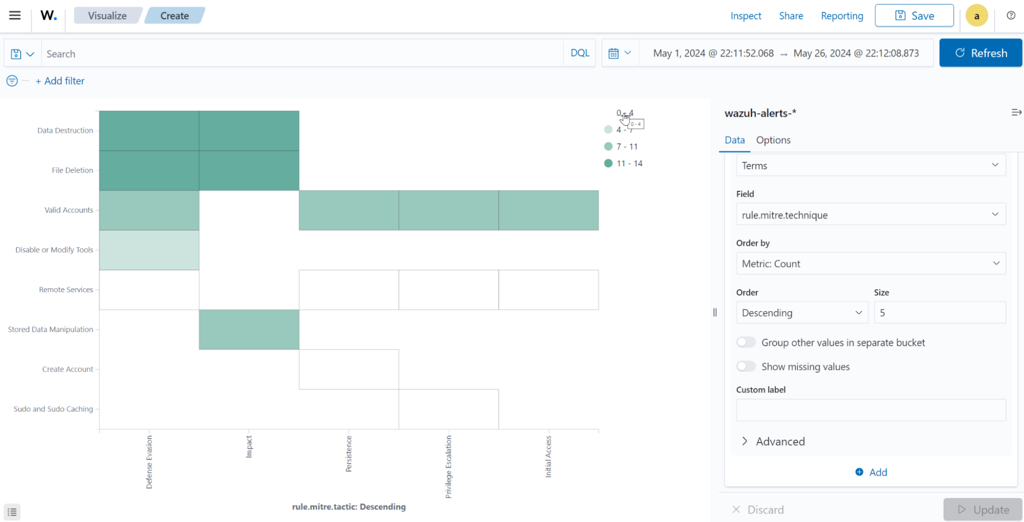The width and height of the screenshot is (1024, 522).
Task: Open the saved queries icon menu
Action: point(22,53)
